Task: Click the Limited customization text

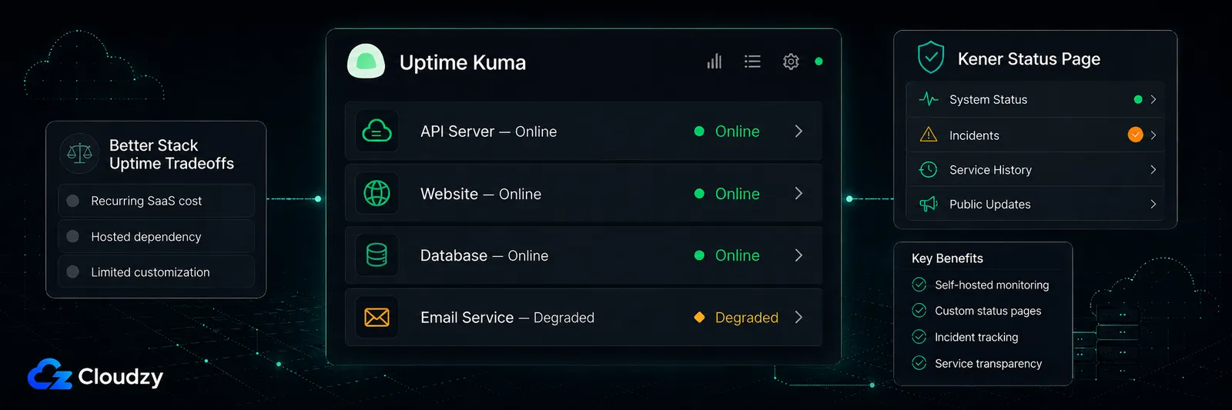Action: pos(150,272)
